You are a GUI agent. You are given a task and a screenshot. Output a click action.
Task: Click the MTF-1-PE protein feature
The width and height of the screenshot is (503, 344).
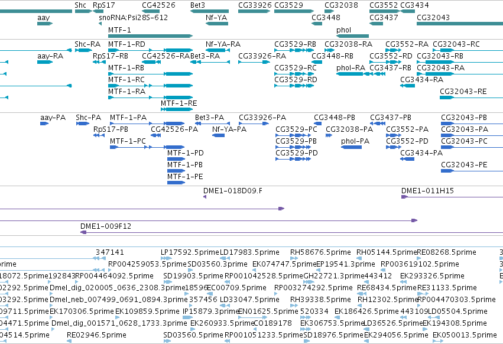coord(176,183)
